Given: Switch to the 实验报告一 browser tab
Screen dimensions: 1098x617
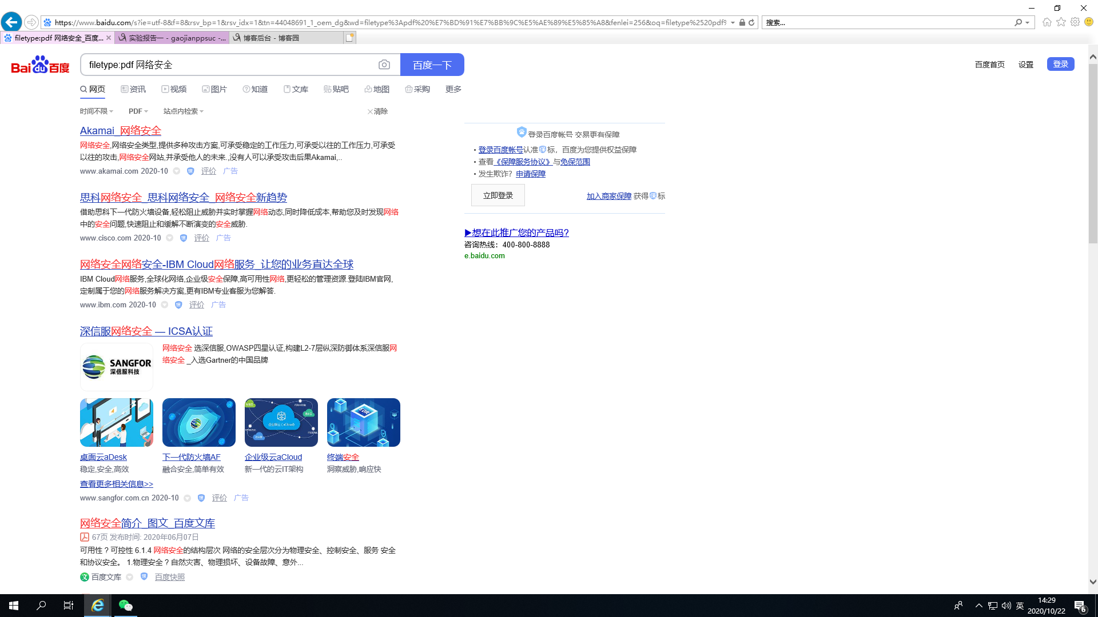Looking at the screenshot, I should tap(172, 38).
